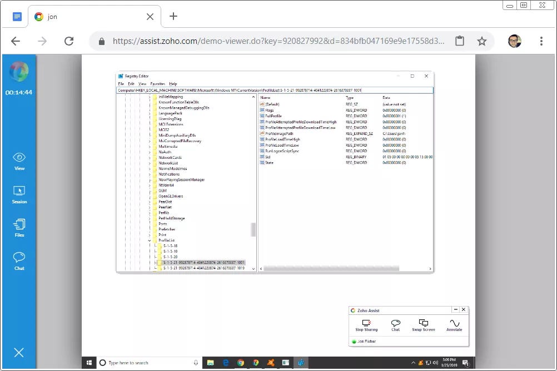Minimize the Zoho Assist widget
The width and height of the screenshot is (557, 371).
point(455,309)
